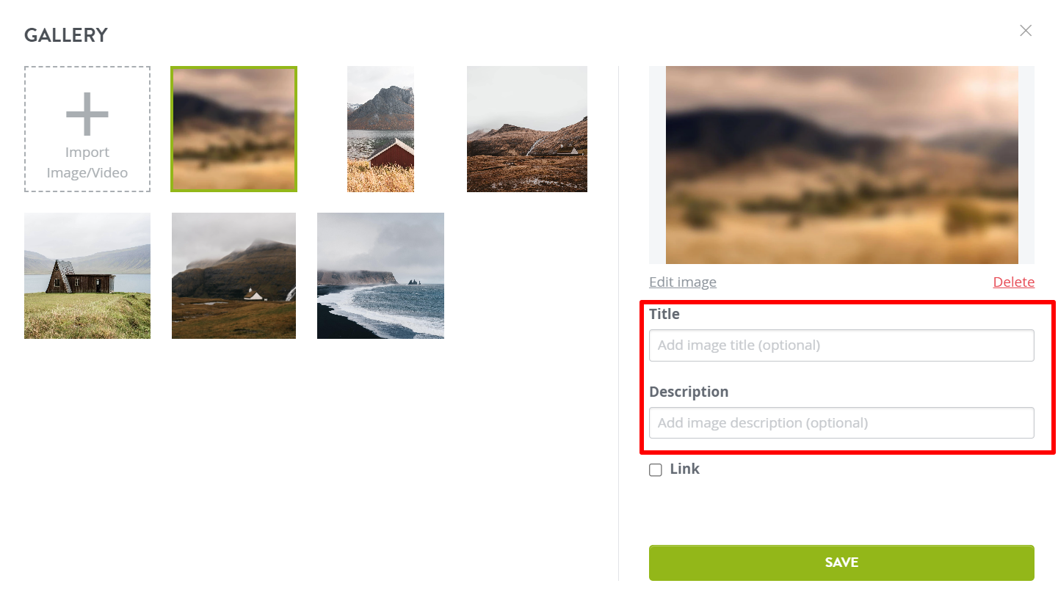The image size is (1058, 597).
Task: Focus the Add image title field
Action: (841, 345)
